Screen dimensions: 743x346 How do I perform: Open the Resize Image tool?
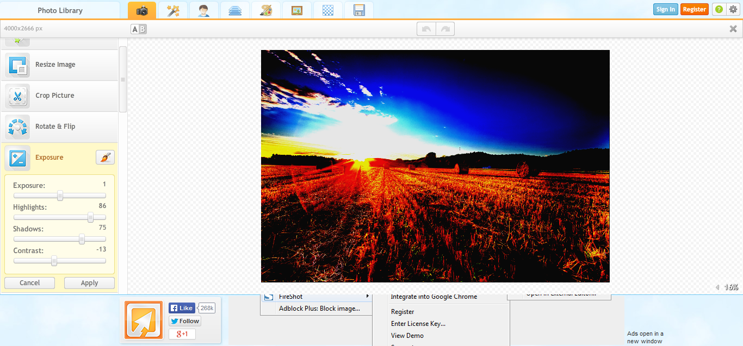coord(60,65)
